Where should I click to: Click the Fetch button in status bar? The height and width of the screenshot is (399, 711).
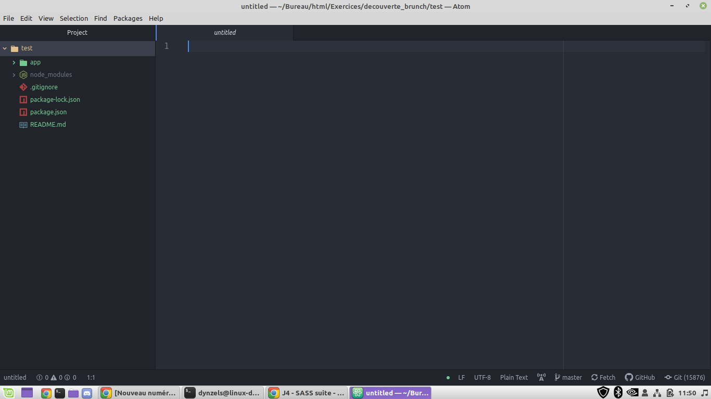point(603,378)
